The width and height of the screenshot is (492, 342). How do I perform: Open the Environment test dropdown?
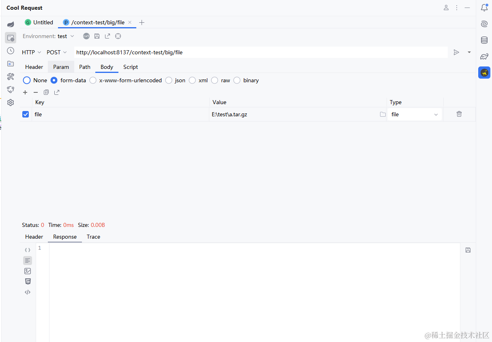[x=66, y=36]
